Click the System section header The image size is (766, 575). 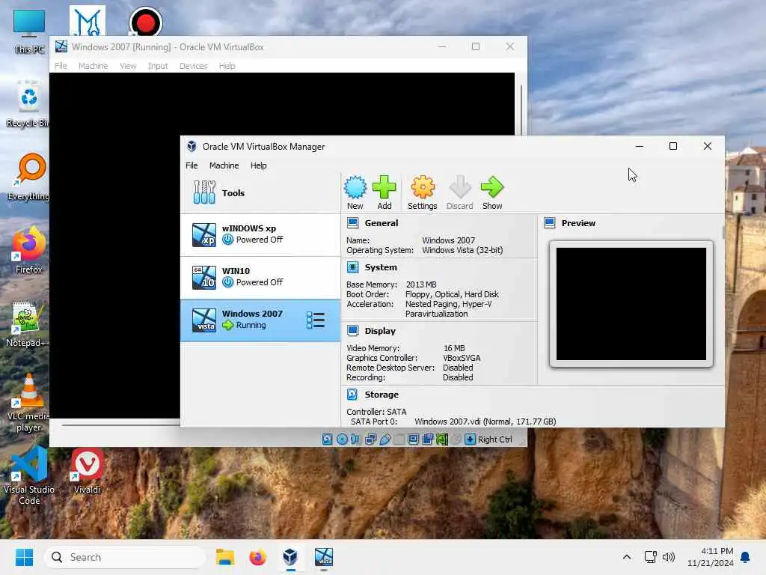[x=381, y=267]
